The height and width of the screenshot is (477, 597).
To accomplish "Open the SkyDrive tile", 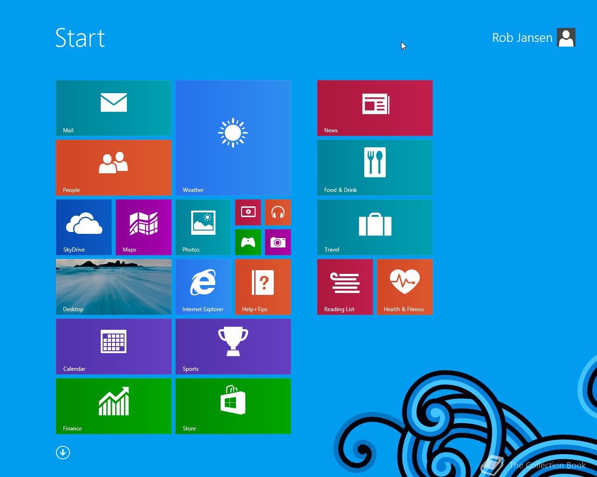I will [84, 227].
